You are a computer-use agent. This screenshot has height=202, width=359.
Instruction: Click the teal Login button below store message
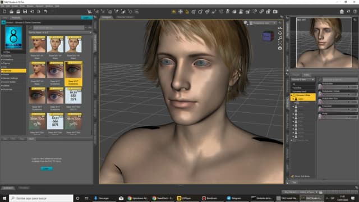coord(47,168)
